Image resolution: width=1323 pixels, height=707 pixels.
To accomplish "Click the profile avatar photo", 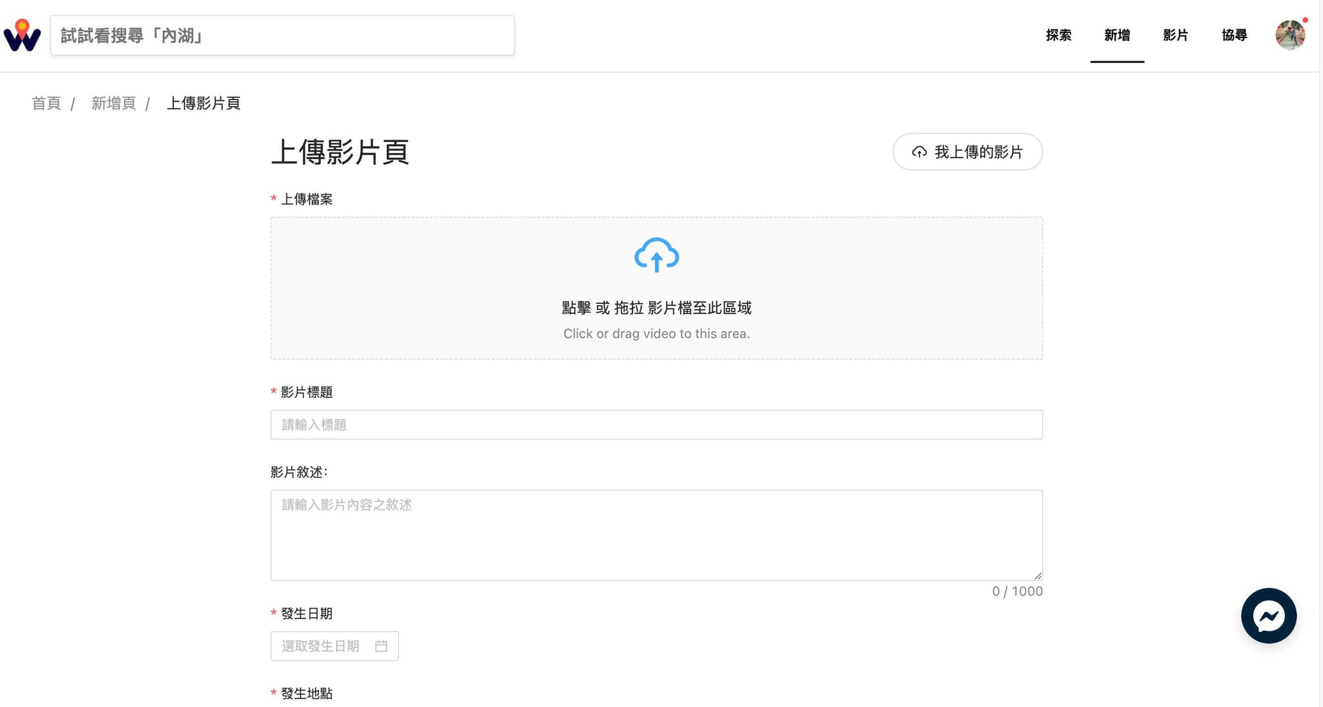I will (1290, 35).
